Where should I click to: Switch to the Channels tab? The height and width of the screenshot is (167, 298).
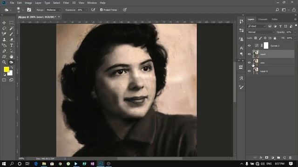(x=263, y=19)
